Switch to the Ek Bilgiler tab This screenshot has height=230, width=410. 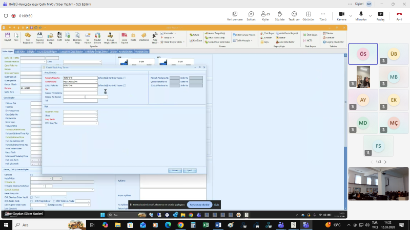[30, 51]
